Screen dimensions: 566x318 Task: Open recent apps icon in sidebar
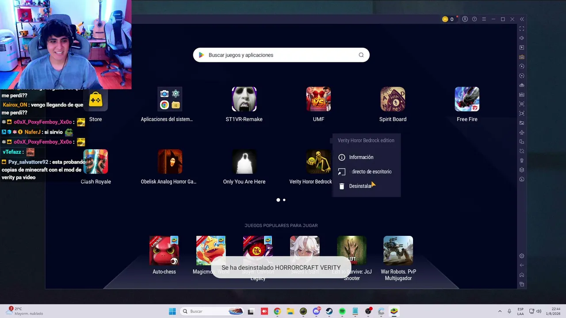tap(522, 284)
